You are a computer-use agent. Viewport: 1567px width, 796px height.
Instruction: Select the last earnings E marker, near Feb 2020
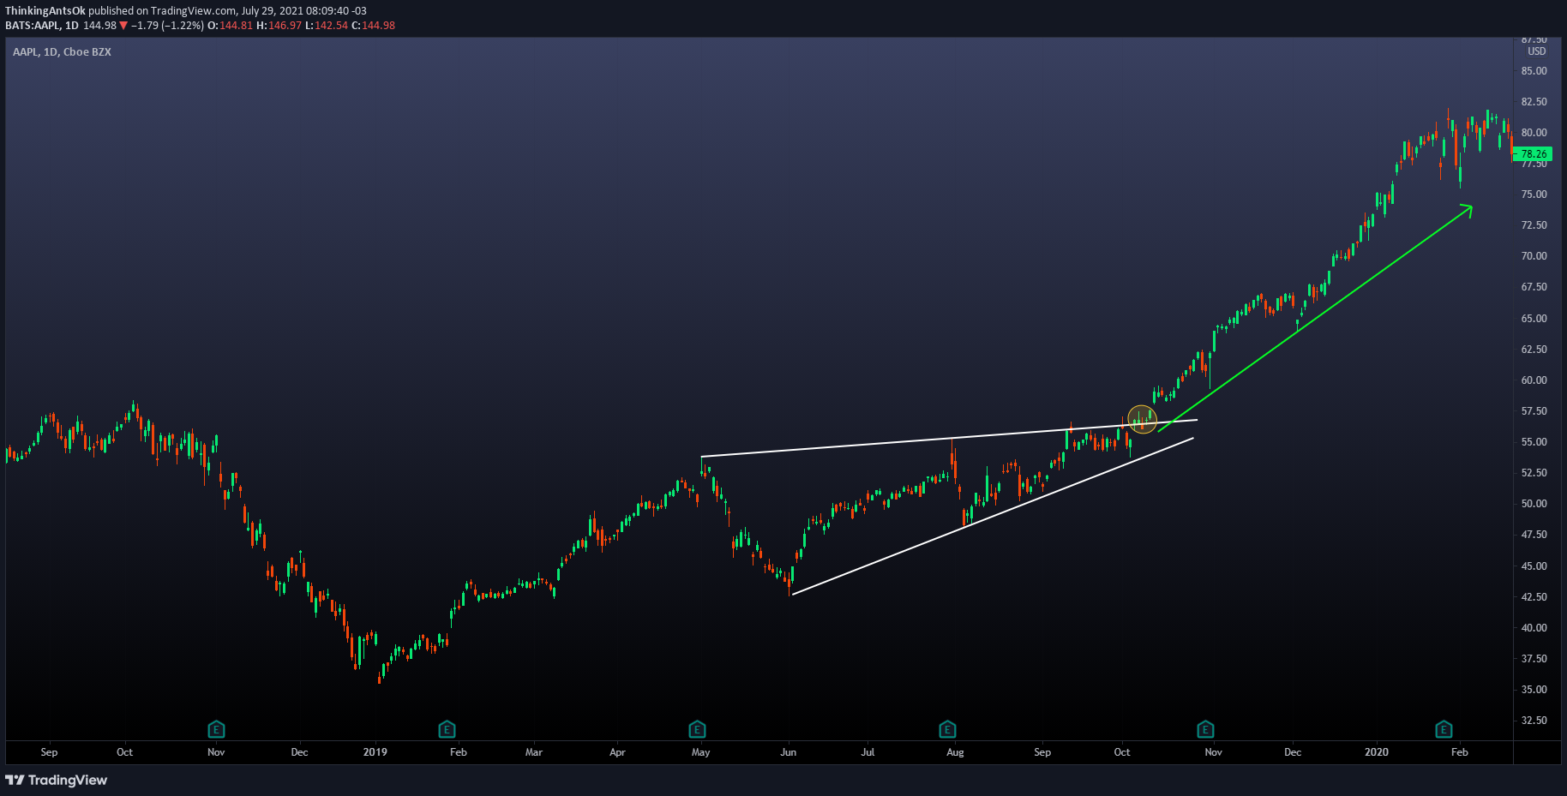[x=1444, y=729]
